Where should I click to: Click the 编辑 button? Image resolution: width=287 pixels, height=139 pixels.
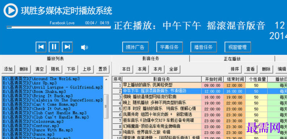pyautogui.click(x=282, y=69)
